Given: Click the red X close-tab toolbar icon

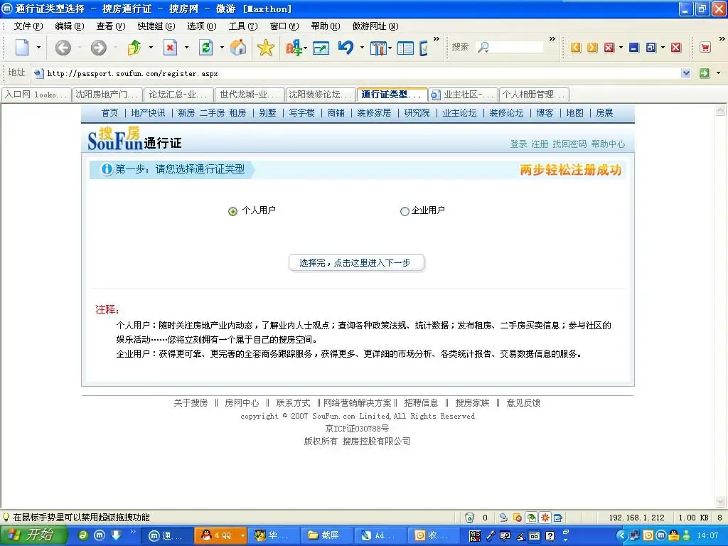Looking at the screenshot, I should pos(609,48).
